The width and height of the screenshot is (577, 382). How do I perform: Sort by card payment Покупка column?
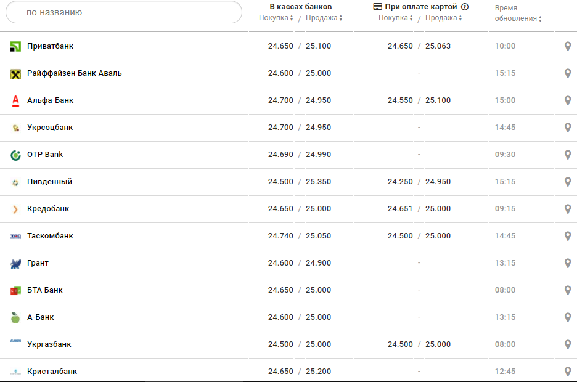point(395,18)
